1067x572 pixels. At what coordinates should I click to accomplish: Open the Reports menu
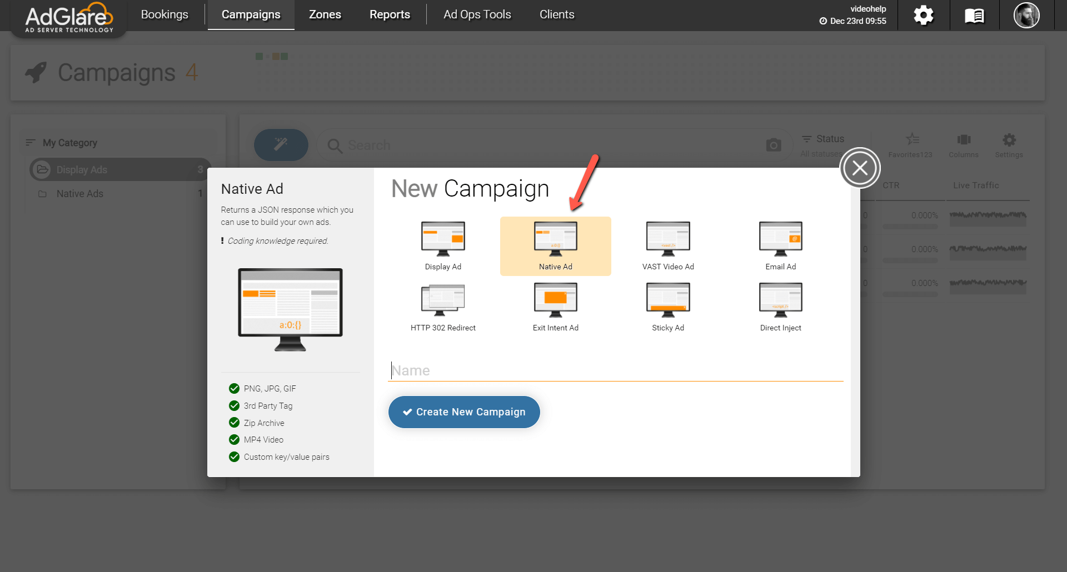tap(390, 15)
